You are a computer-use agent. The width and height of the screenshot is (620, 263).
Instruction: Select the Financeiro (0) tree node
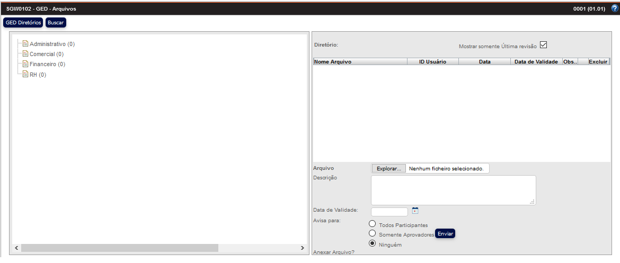[47, 65]
